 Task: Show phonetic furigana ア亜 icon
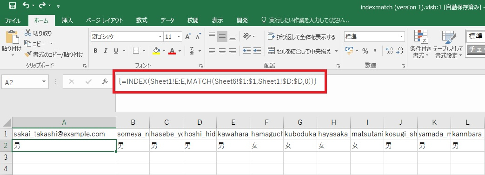192,50
